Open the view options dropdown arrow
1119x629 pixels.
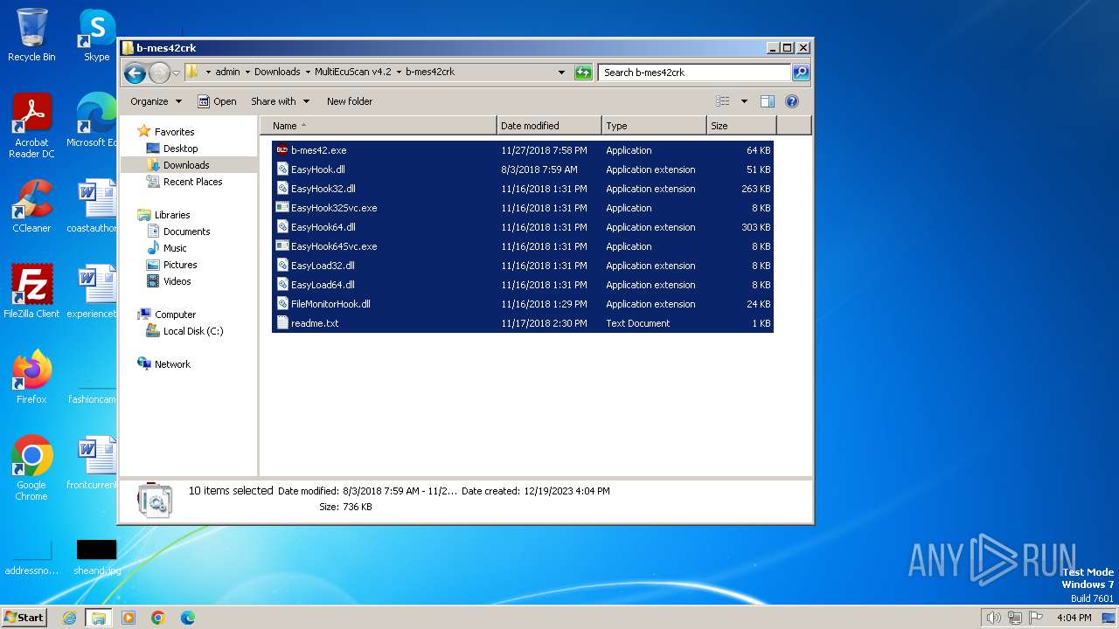(x=744, y=101)
